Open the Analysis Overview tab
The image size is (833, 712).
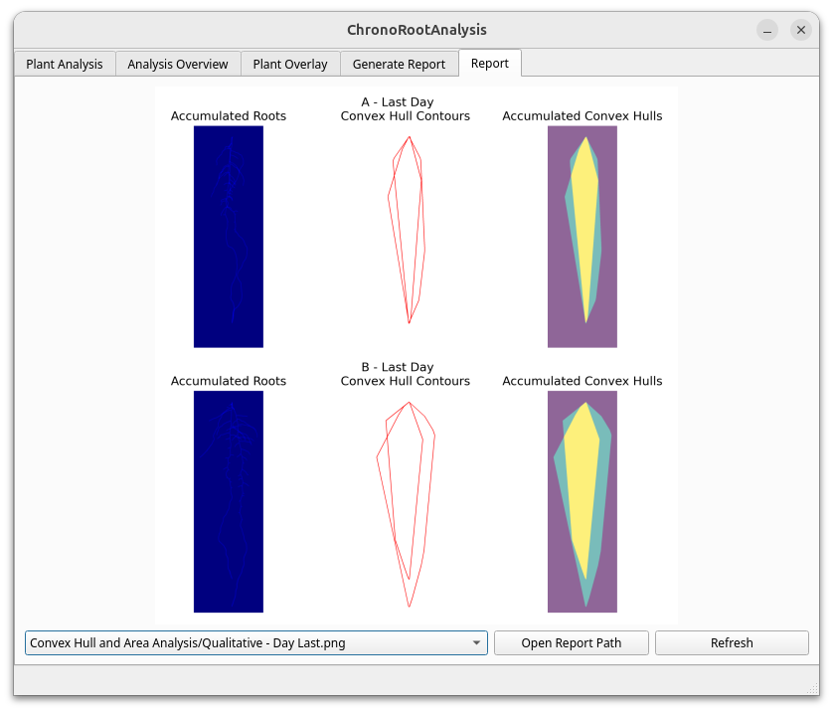point(178,64)
